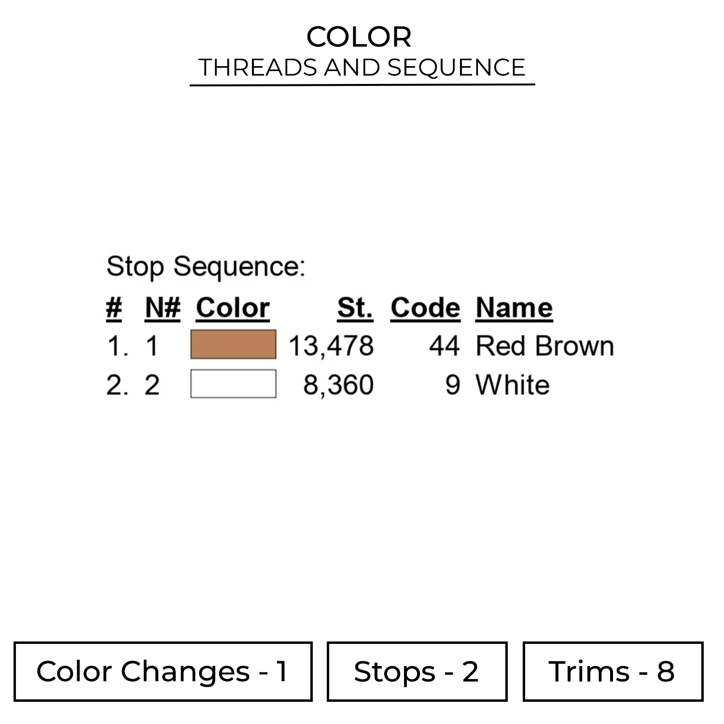Screen dimensions: 724x724
Task: Click the Color Changes - 1 box
Action: (163, 671)
